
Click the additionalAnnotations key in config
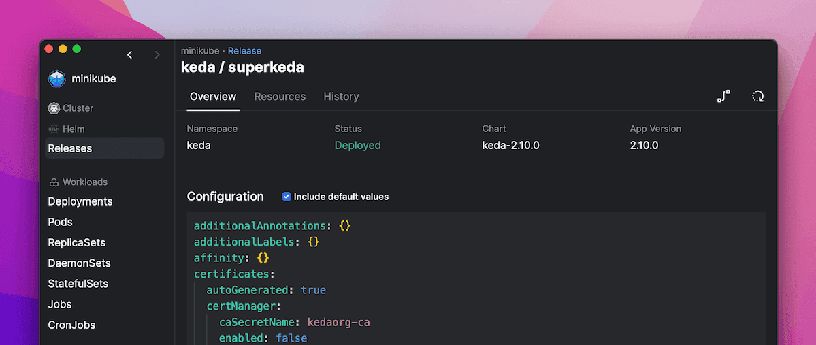[260, 227]
